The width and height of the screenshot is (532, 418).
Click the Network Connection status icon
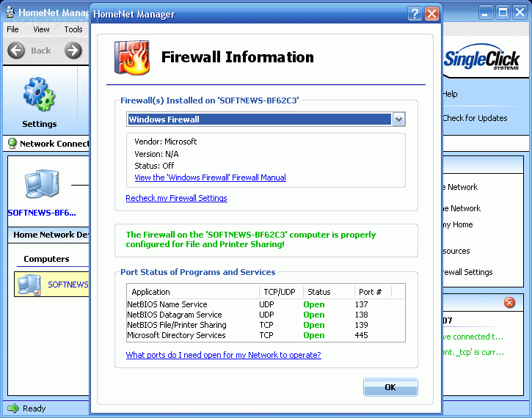click(x=12, y=144)
